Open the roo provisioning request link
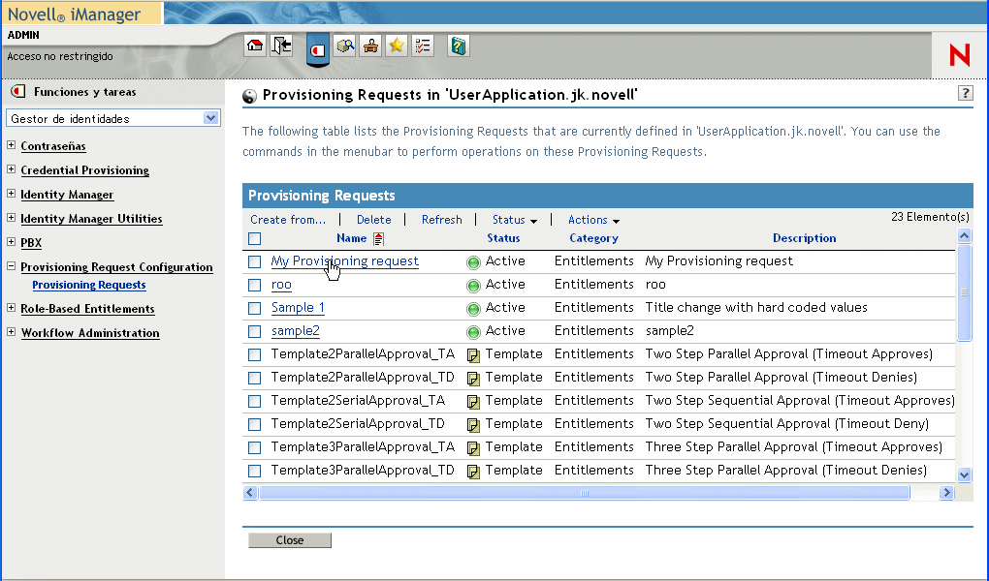Image resolution: width=989 pixels, height=581 pixels. pos(281,285)
